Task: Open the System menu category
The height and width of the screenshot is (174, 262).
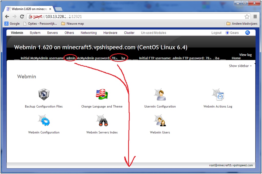Action: [x=35, y=33]
